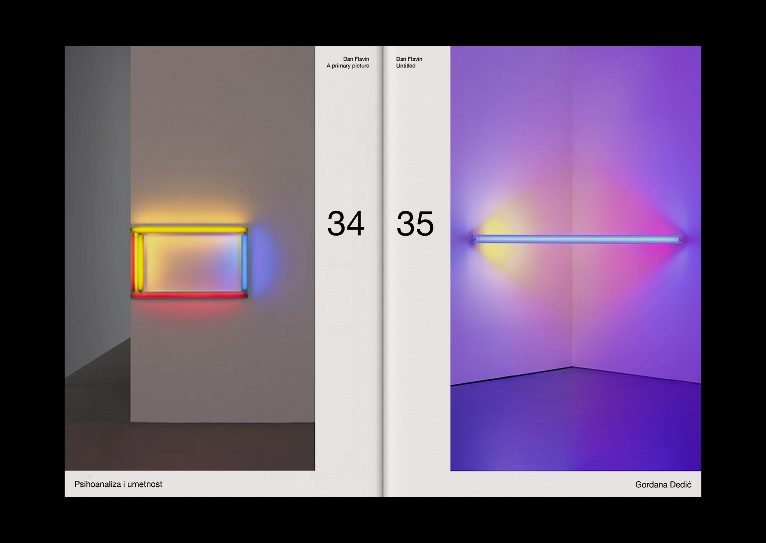This screenshot has height=543, width=766.
Task: Open the purple corner light artwork photo
Action: coord(575,258)
